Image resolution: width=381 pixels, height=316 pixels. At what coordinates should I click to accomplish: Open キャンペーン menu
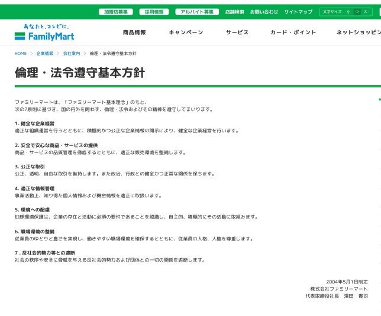(186, 32)
